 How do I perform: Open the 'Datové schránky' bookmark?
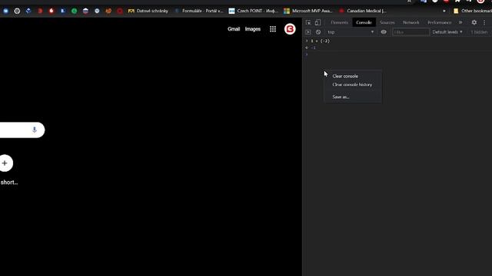pyautogui.click(x=148, y=11)
